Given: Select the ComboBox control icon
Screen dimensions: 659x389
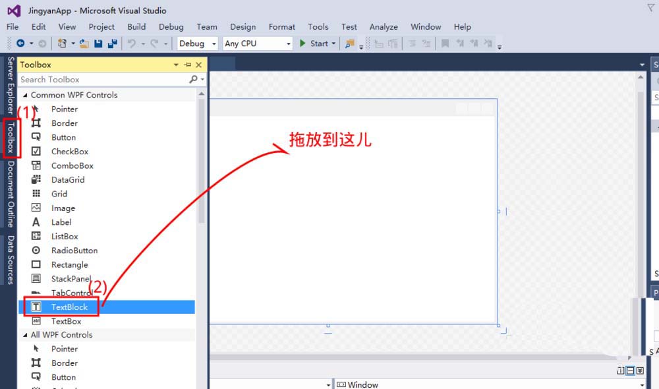Looking at the screenshot, I should (x=36, y=165).
